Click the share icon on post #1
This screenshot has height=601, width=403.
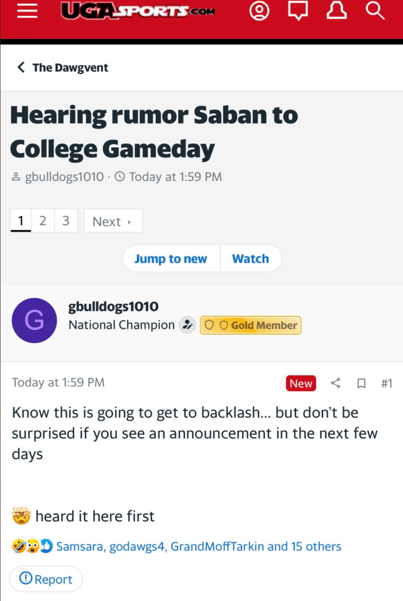coord(335,384)
